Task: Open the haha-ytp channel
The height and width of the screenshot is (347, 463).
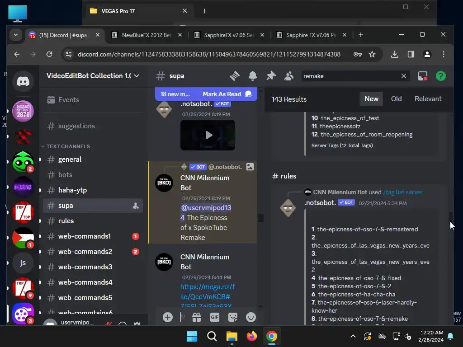Action: tap(93, 190)
